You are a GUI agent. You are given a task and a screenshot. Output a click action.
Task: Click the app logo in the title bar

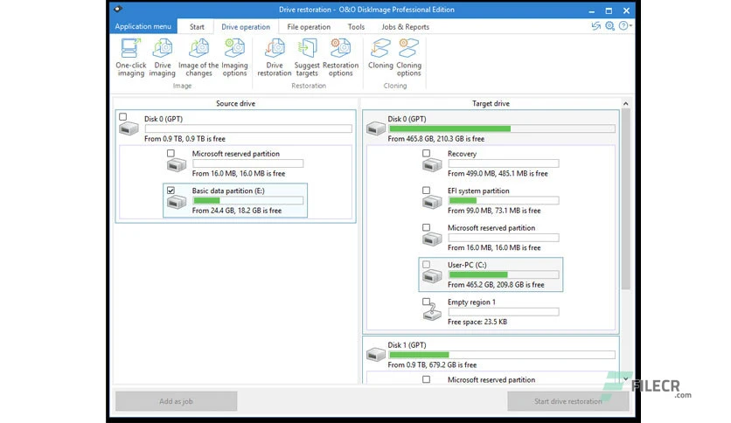coord(118,9)
